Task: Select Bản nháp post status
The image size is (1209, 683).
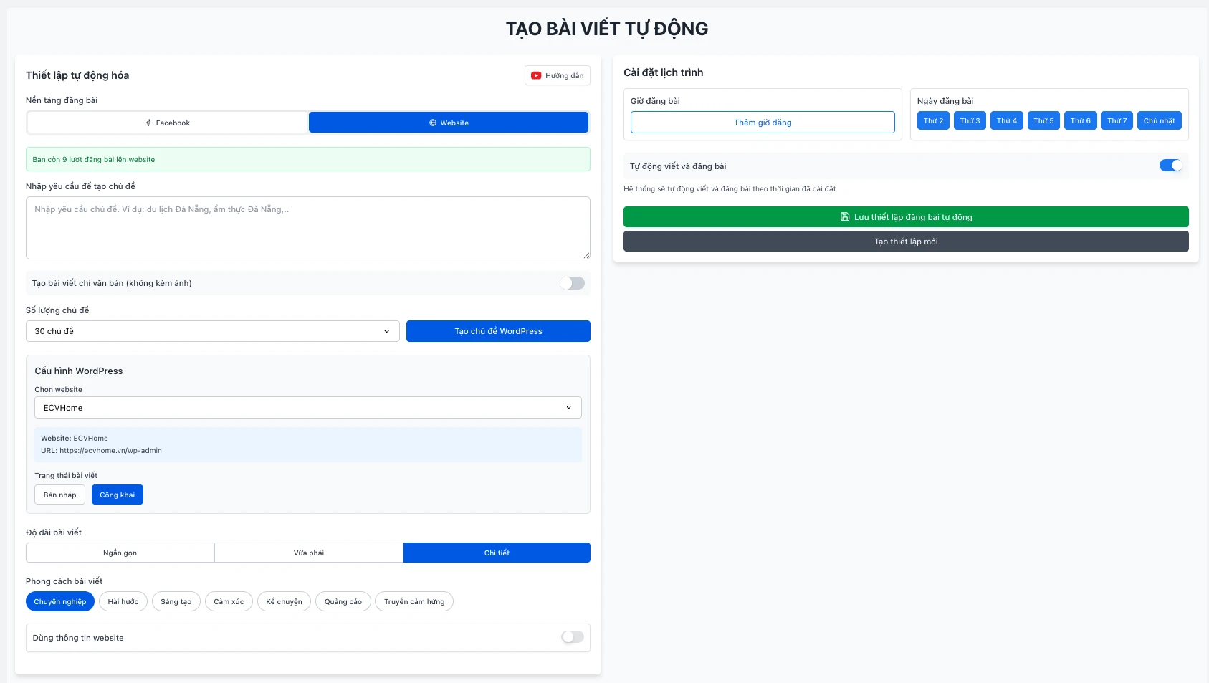Action: [60, 495]
